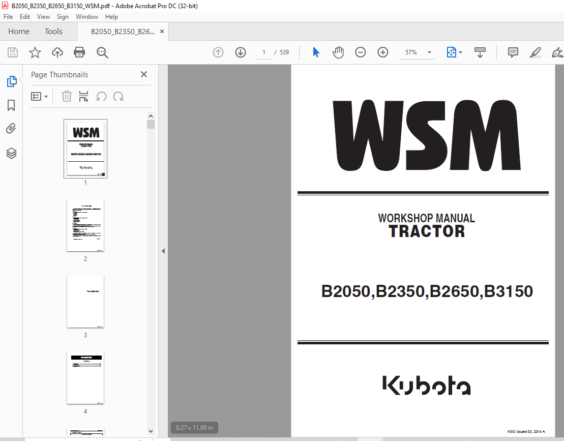Image resolution: width=564 pixels, height=441 pixels.
Task: Click the thumbnails scrollbar handle
Action: click(151, 125)
